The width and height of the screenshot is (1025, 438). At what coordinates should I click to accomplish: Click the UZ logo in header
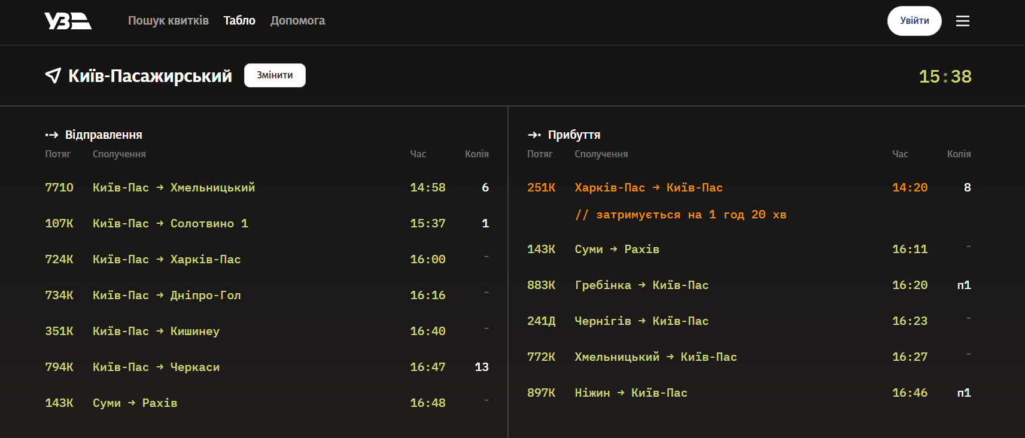tap(68, 21)
